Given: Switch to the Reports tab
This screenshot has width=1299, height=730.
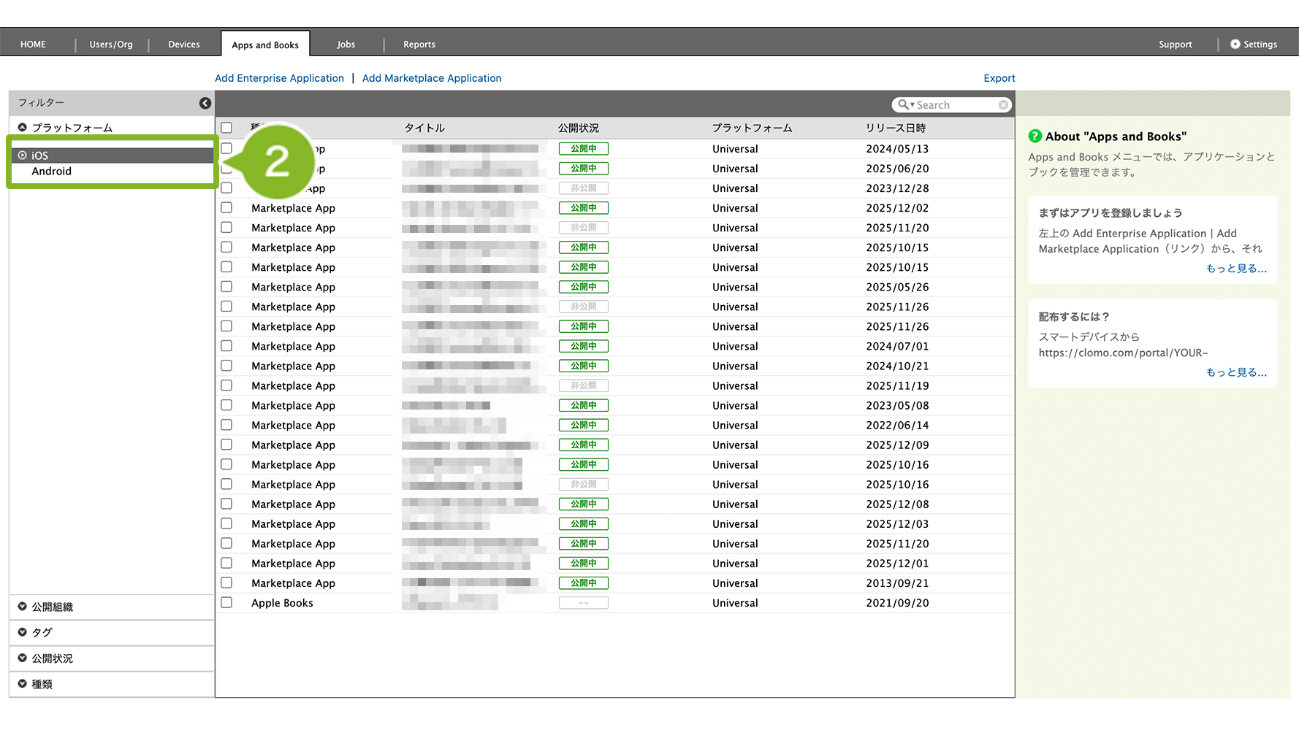Looking at the screenshot, I should 419,45.
